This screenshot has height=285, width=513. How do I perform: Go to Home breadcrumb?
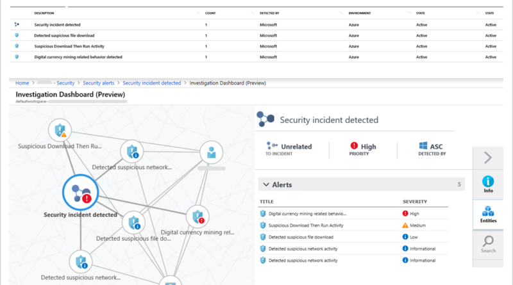click(x=22, y=83)
